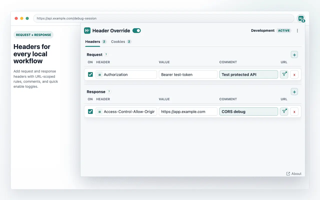The height and width of the screenshot is (200, 320).
Task: Click the REQUEST + RESPONSE badge
Action: (x=33, y=35)
